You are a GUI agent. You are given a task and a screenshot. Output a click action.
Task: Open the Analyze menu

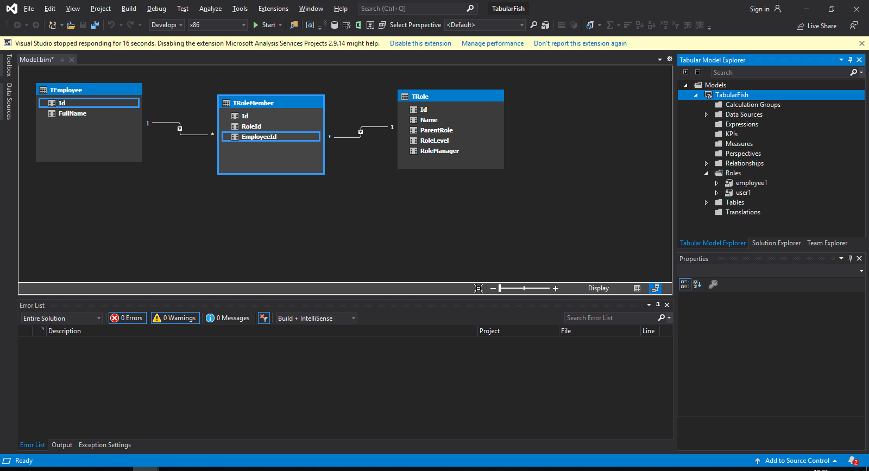point(210,9)
